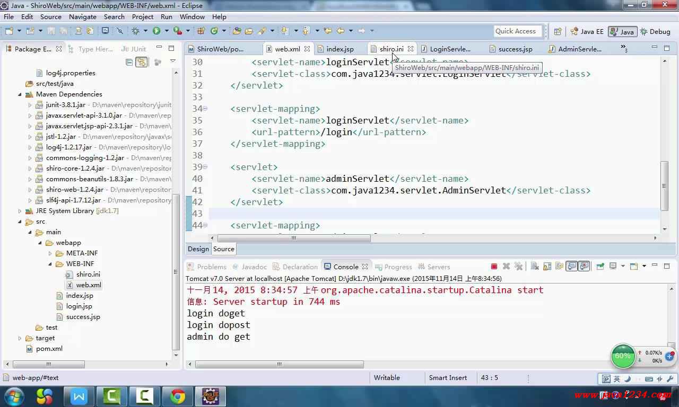Maximize the Package Explorer panel
Image resolution: width=679 pixels, height=407 pixels.
[x=171, y=48]
